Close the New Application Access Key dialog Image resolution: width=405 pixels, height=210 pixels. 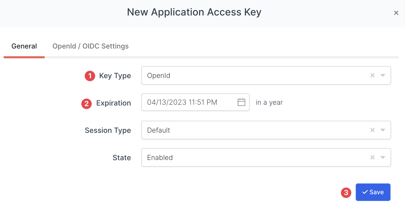point(396,13)
